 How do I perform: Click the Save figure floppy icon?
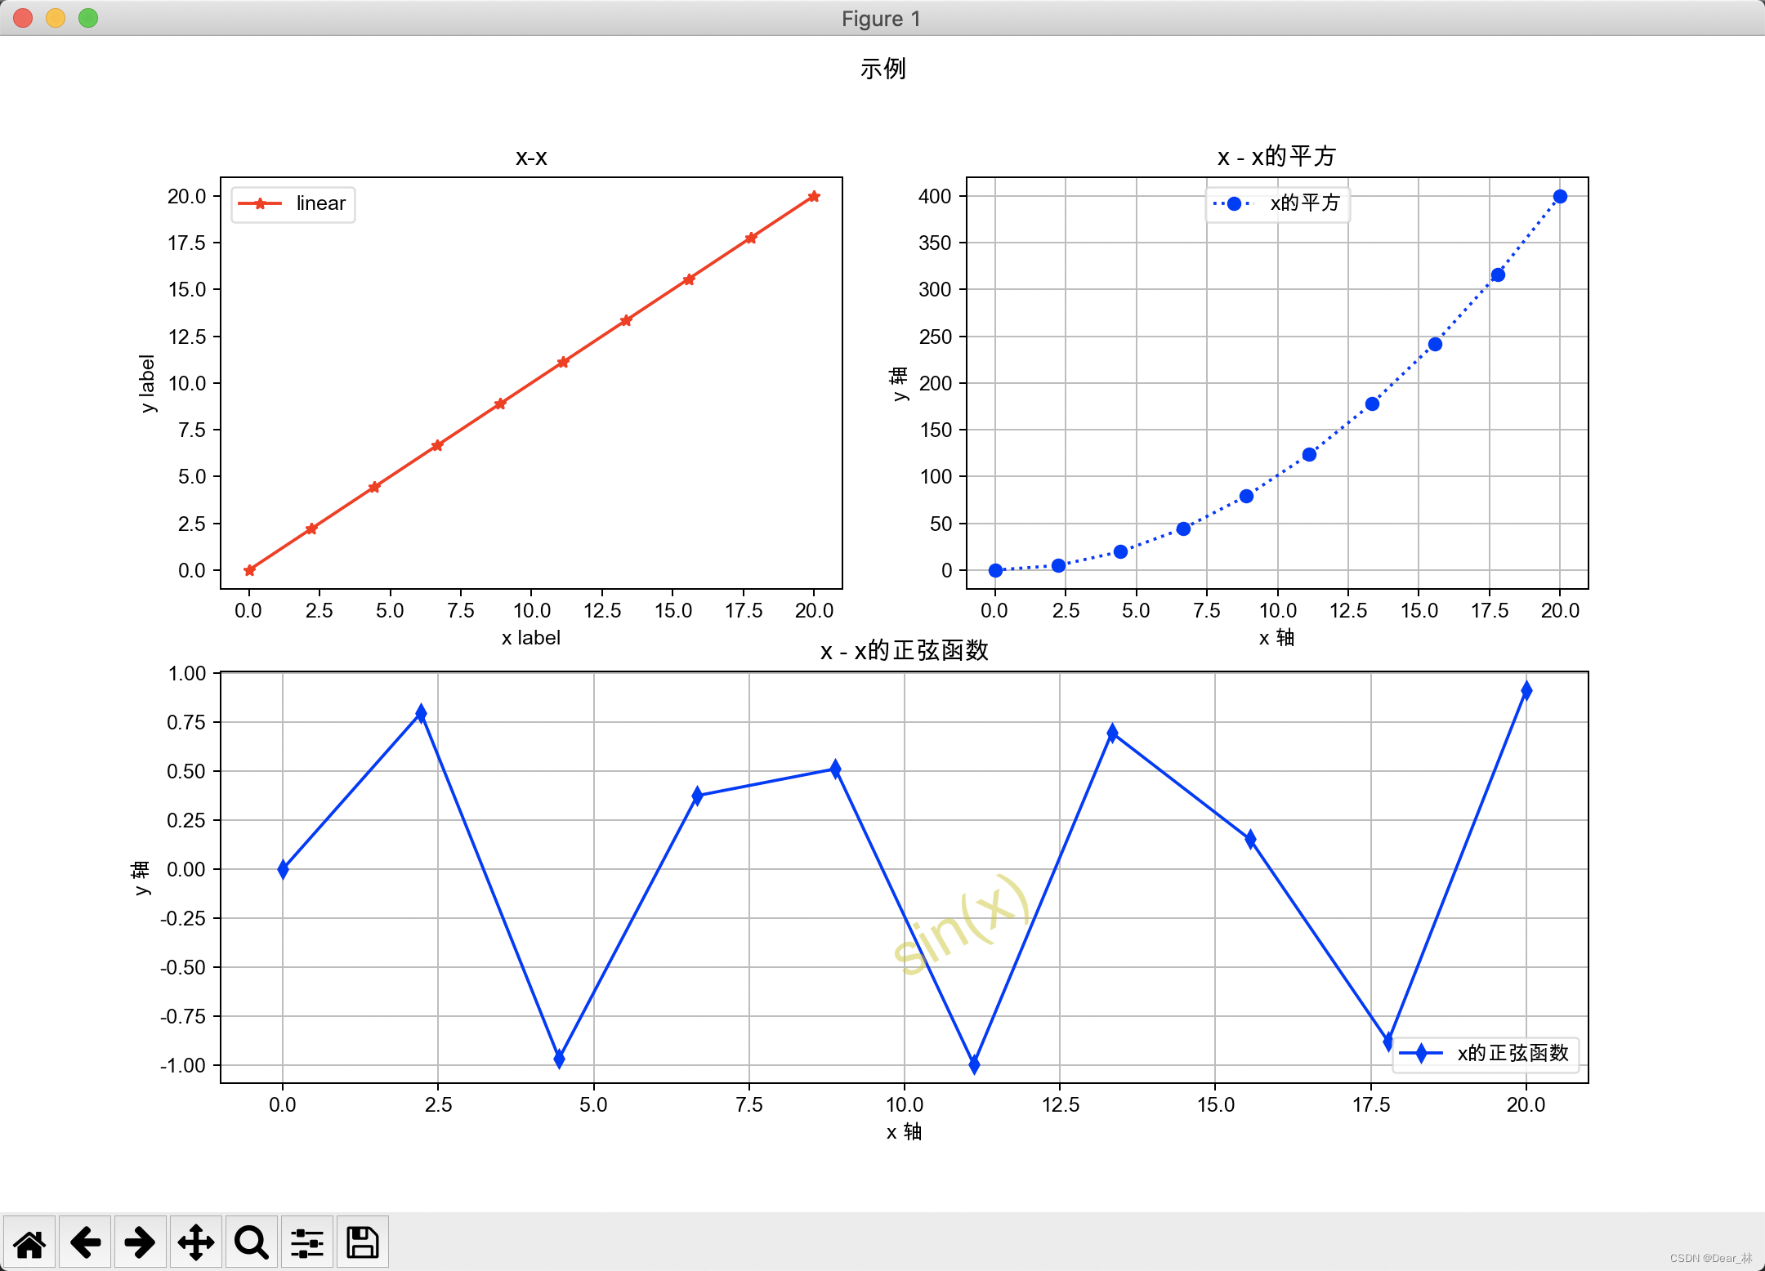(x=362, y=1242)
